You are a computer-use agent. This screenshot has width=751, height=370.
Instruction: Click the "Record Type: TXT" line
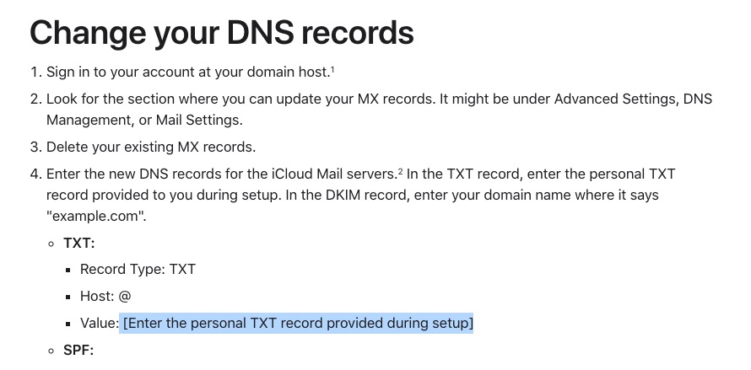click(138, 270)
